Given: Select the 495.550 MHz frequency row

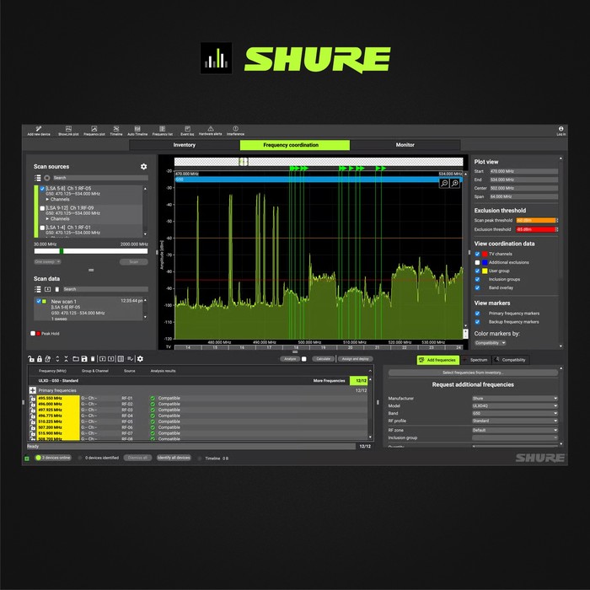Looking at the screenshot, I should (x=199, y=398).
